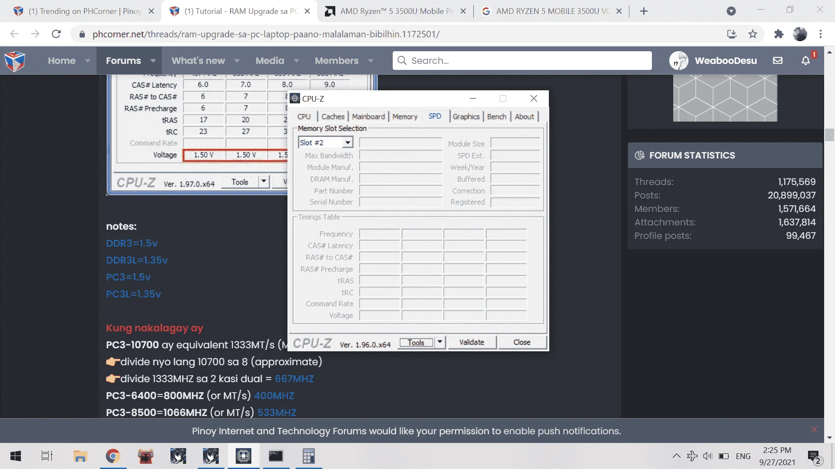This screenshot has width=835, height=469.
Task: Click the install app icon in address bar
Action: [x=732, y=34]
